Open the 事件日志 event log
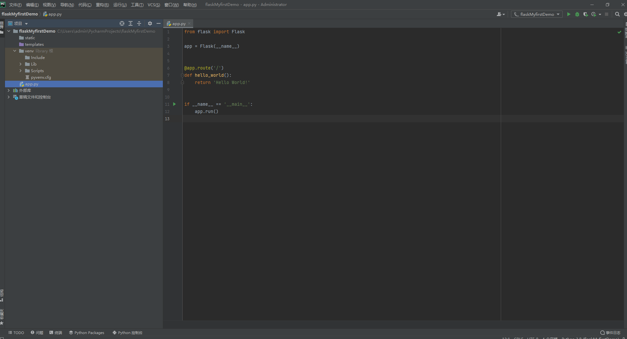This screenshot has height=339, width=627. pos(610,333)
